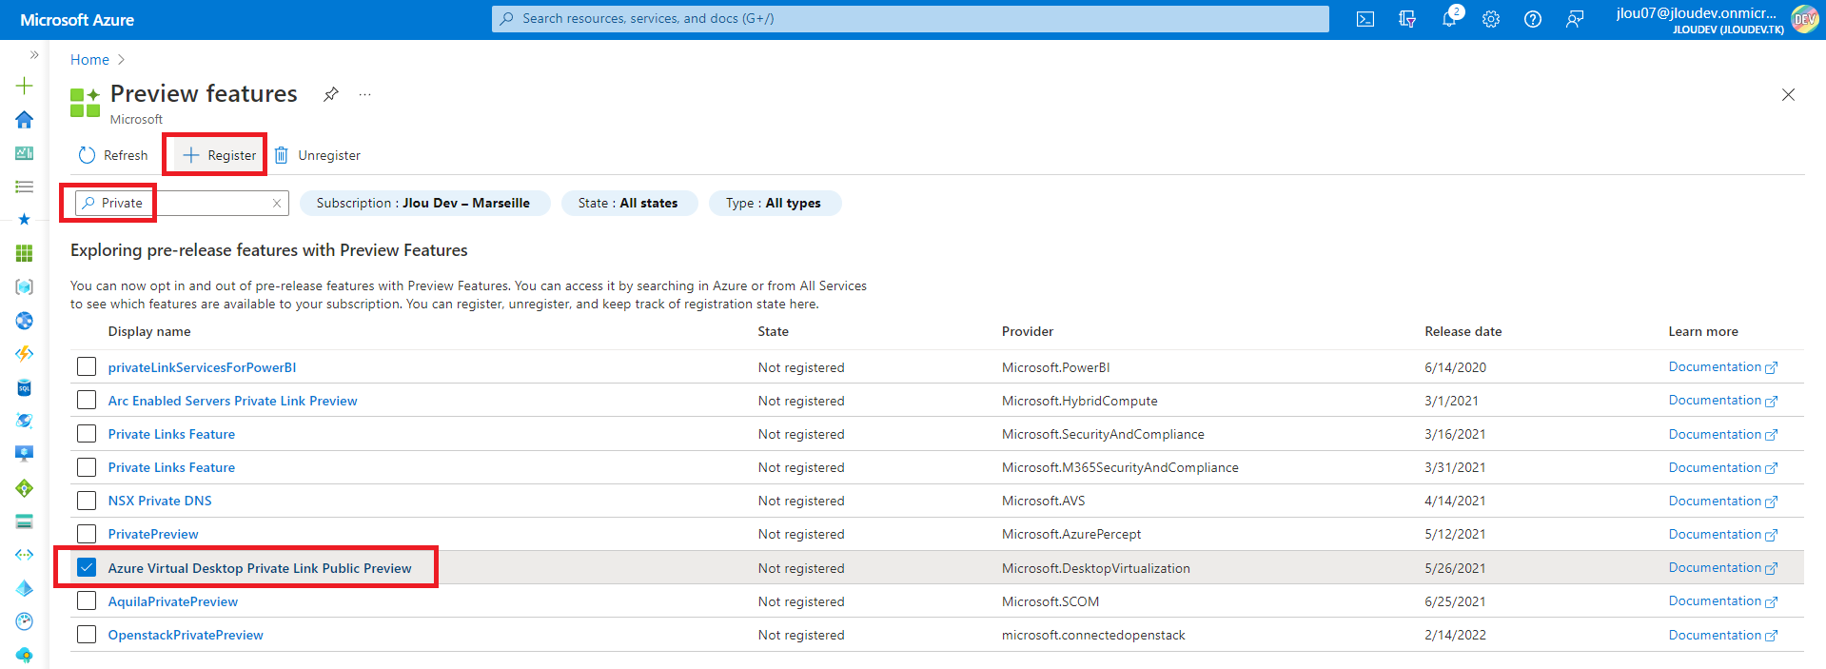1826x669 pixels.
Task: Open the notifications bell
Action: click(x=1449, y=19)
